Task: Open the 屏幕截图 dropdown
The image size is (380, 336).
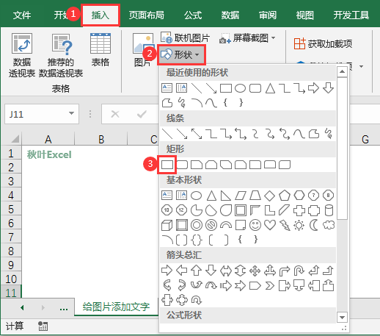Action: coord(247,37)
